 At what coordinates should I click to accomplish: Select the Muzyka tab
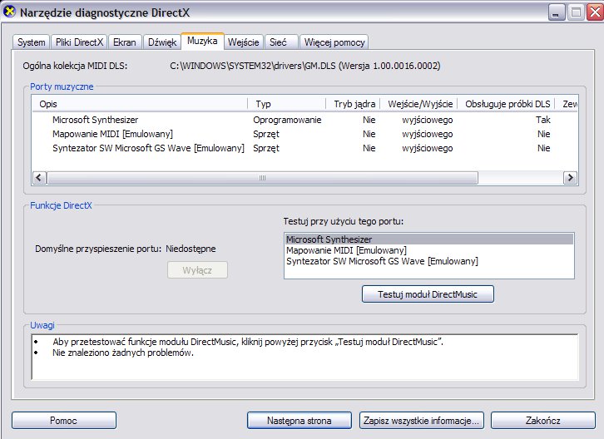coord(202,41)
